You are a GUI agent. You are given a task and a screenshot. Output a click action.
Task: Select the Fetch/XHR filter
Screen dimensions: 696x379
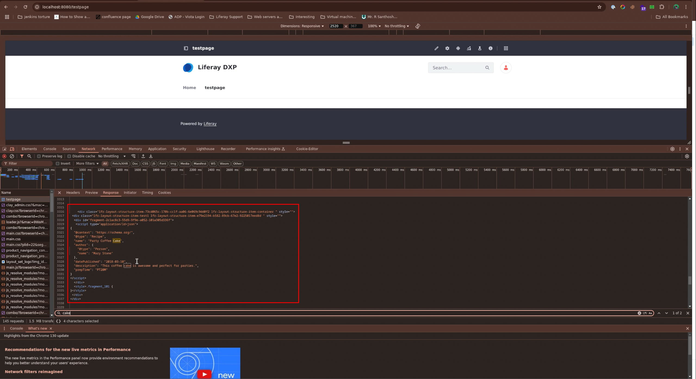coord(120,164)
